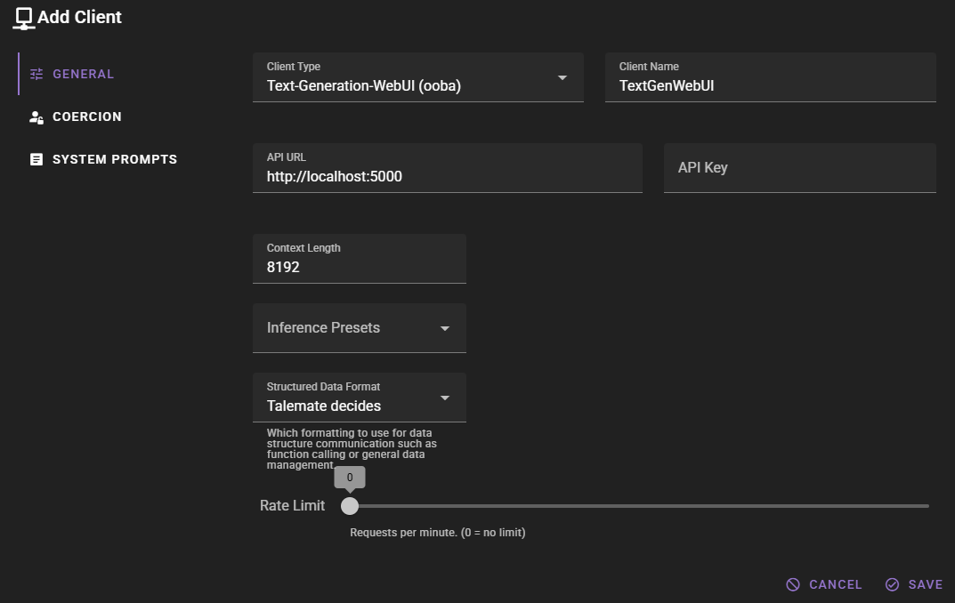
Task: Open the Structured Data Format dropdown
Action: coord(360,398)
